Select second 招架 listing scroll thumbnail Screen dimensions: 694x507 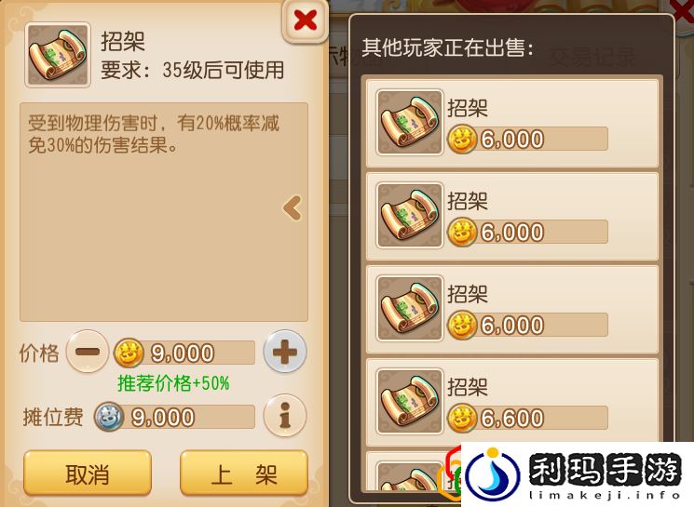(409, 215)
